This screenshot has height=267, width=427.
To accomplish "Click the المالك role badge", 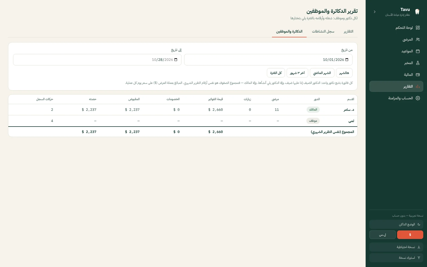I will (x=313, y=110).
